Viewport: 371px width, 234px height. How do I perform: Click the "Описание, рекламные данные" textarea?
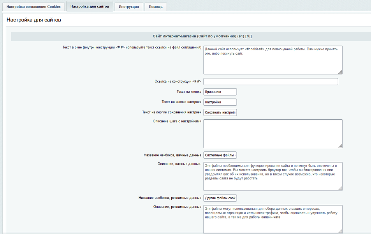[x=273, y=218]
